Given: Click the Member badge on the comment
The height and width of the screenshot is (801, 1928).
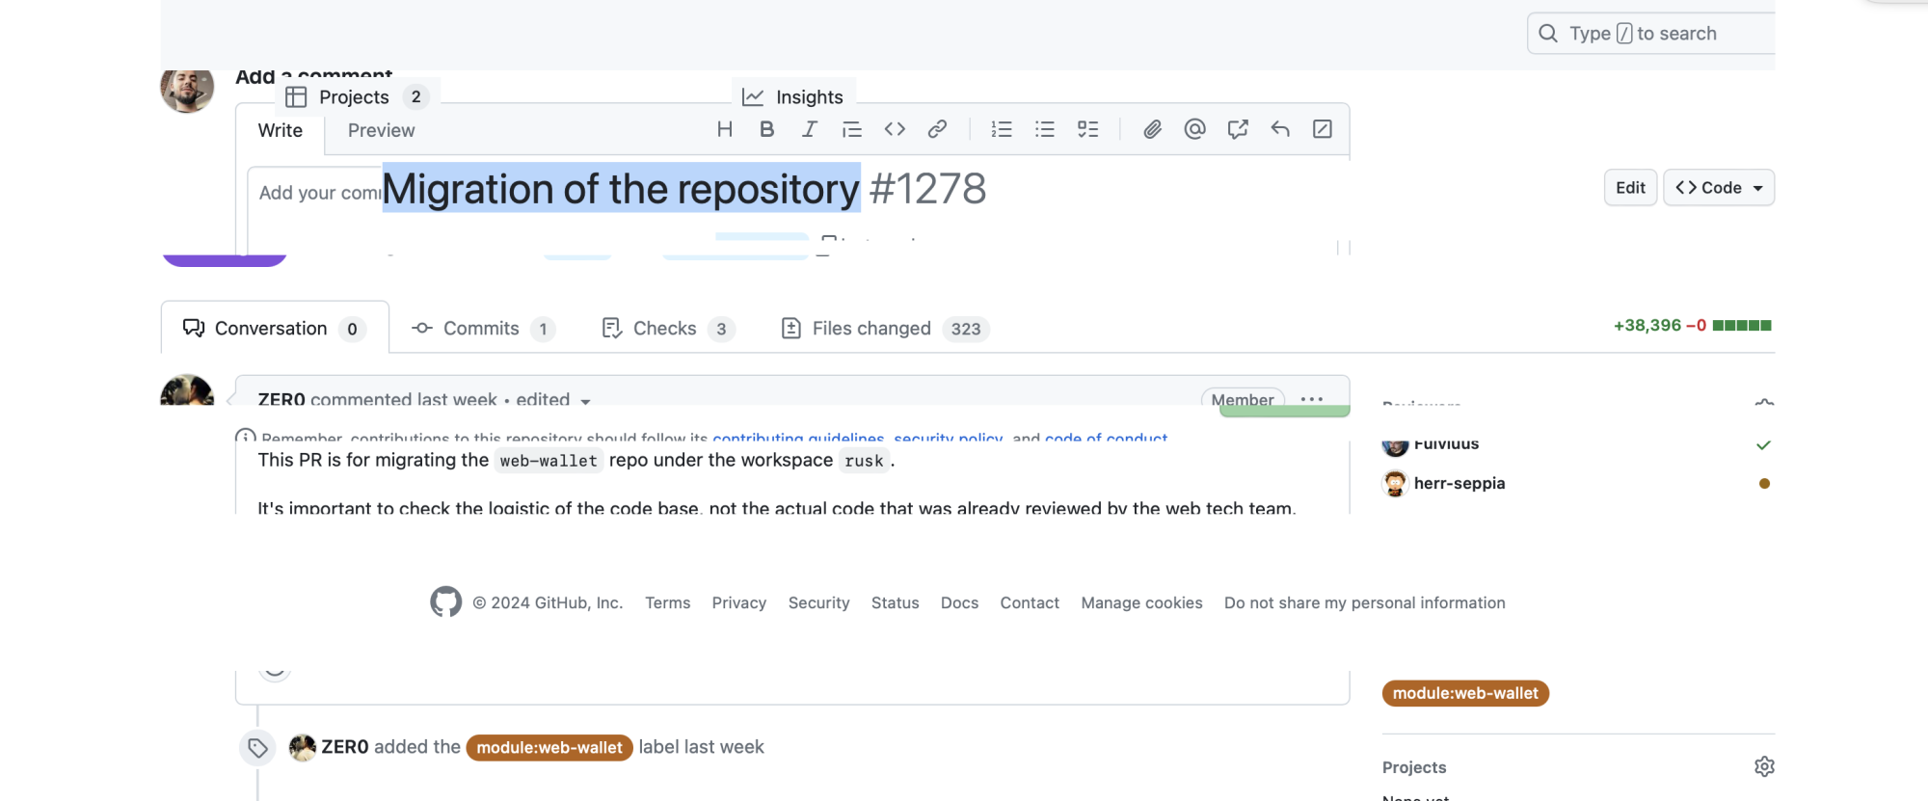Looking at the screenshot, I should [1243, 399].
